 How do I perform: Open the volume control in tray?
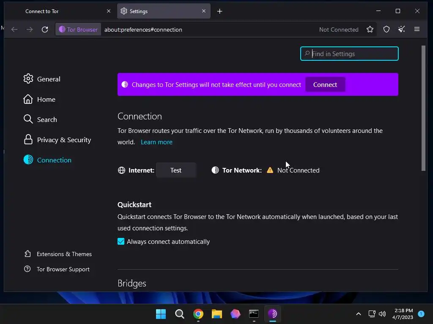(x=382, y=314)
